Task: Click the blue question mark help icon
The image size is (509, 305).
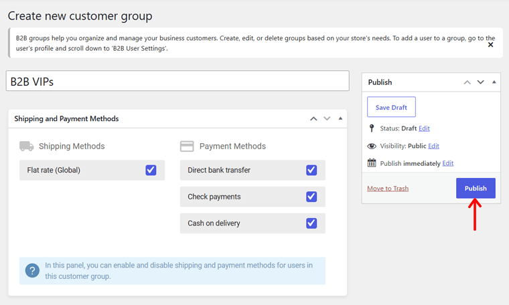Action: tap(32, 270)
